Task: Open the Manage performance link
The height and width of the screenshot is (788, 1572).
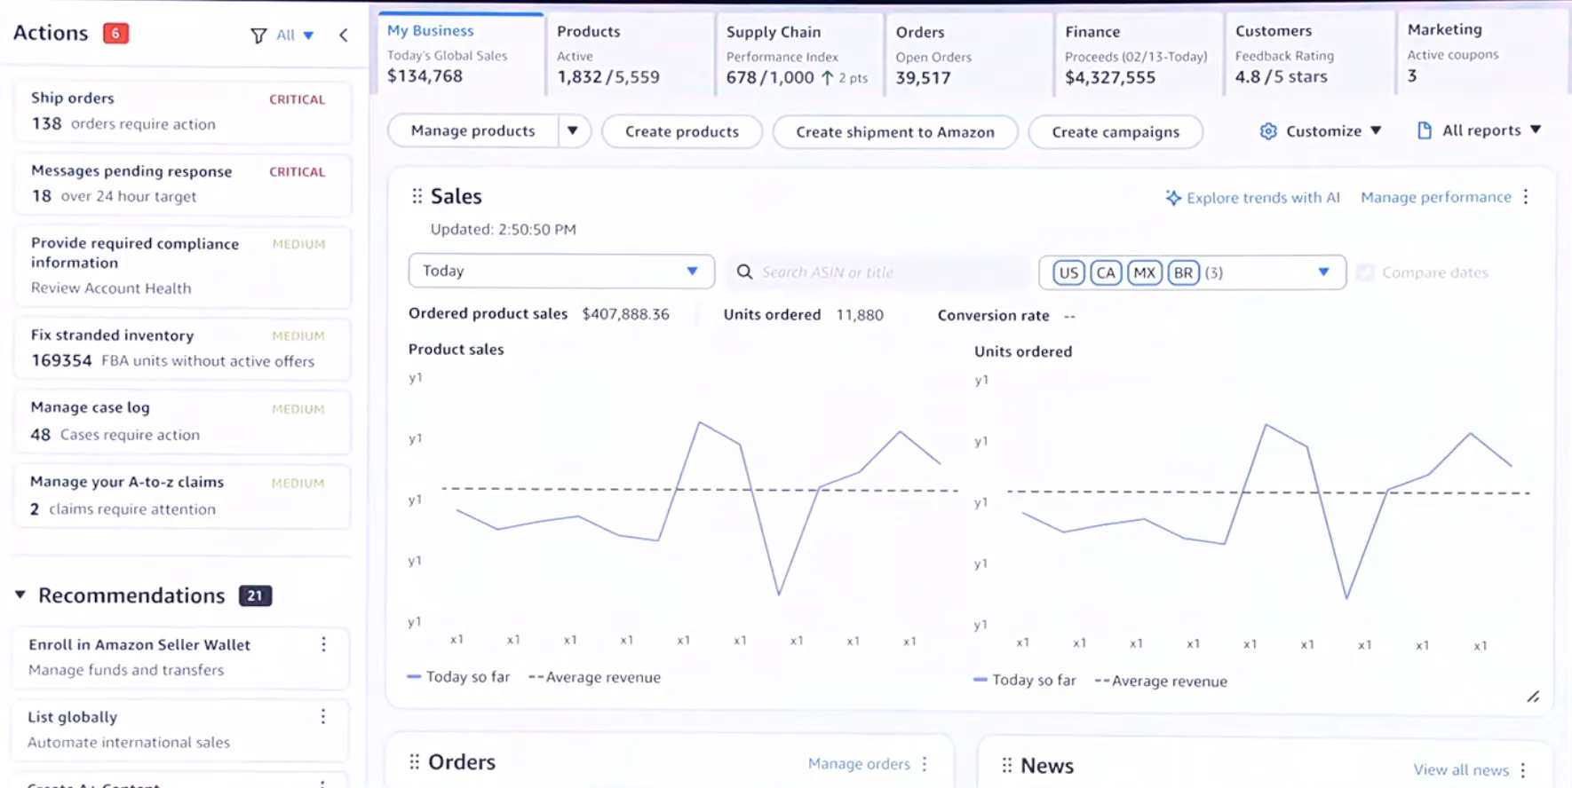Action: pos(1435,197)
